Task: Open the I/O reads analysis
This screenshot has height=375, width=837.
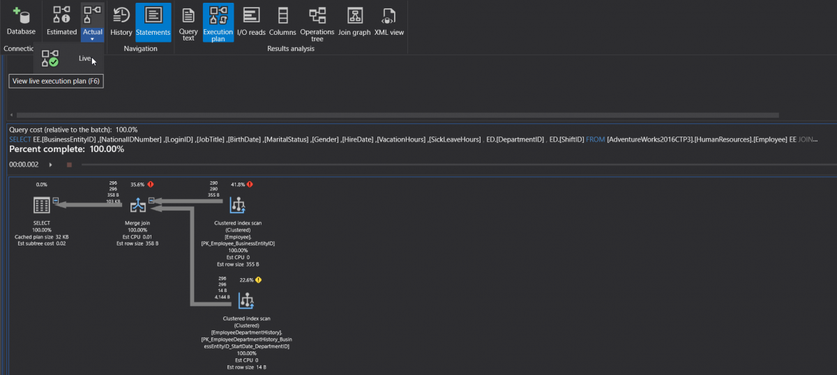Action: [x=251, y=22]
